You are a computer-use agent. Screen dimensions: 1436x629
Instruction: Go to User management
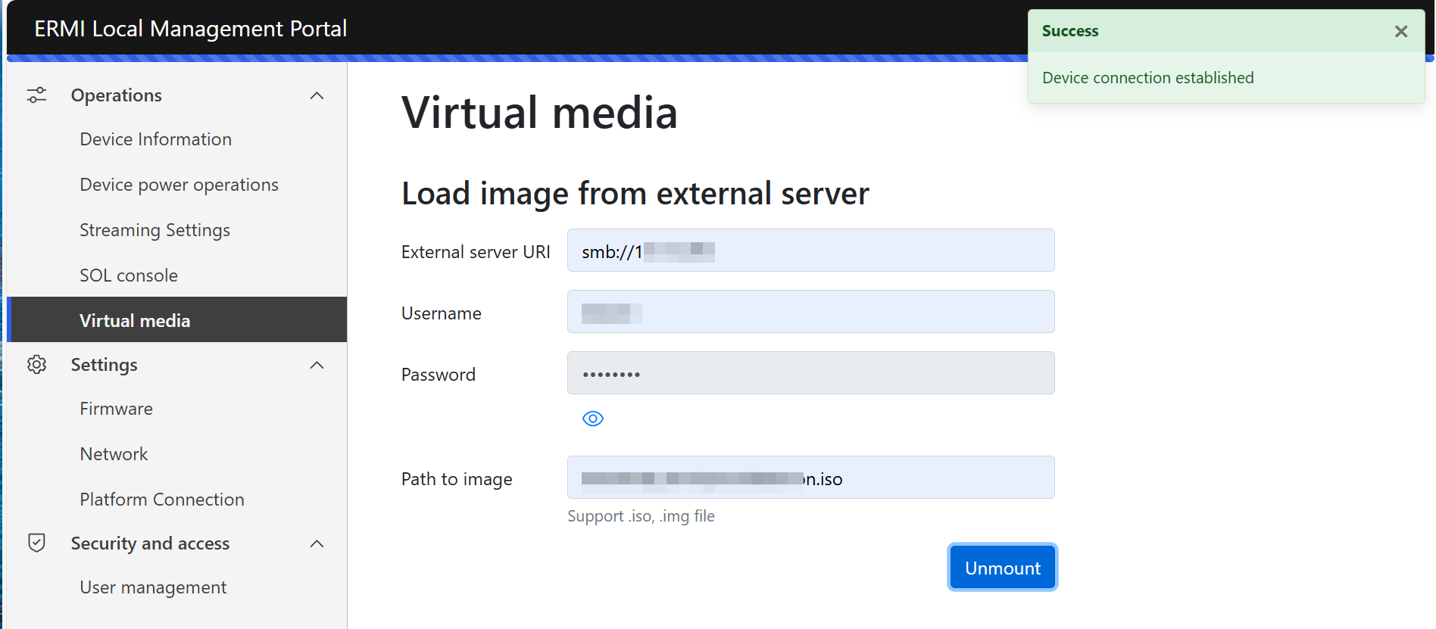[153, 587]
